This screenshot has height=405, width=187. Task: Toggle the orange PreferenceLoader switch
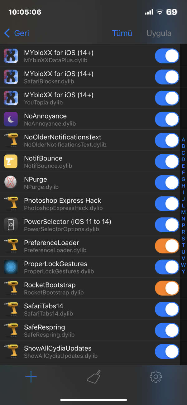(167, 246)
